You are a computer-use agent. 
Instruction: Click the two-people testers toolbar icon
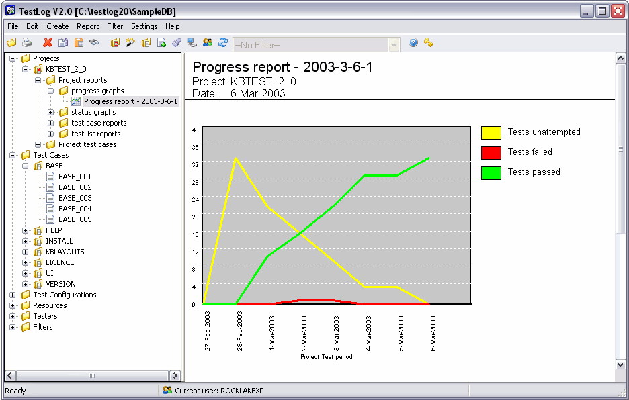[208, 42]
